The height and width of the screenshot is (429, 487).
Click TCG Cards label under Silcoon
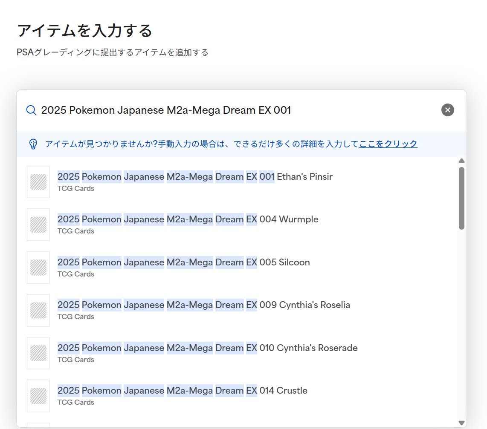tap(76, 274)
